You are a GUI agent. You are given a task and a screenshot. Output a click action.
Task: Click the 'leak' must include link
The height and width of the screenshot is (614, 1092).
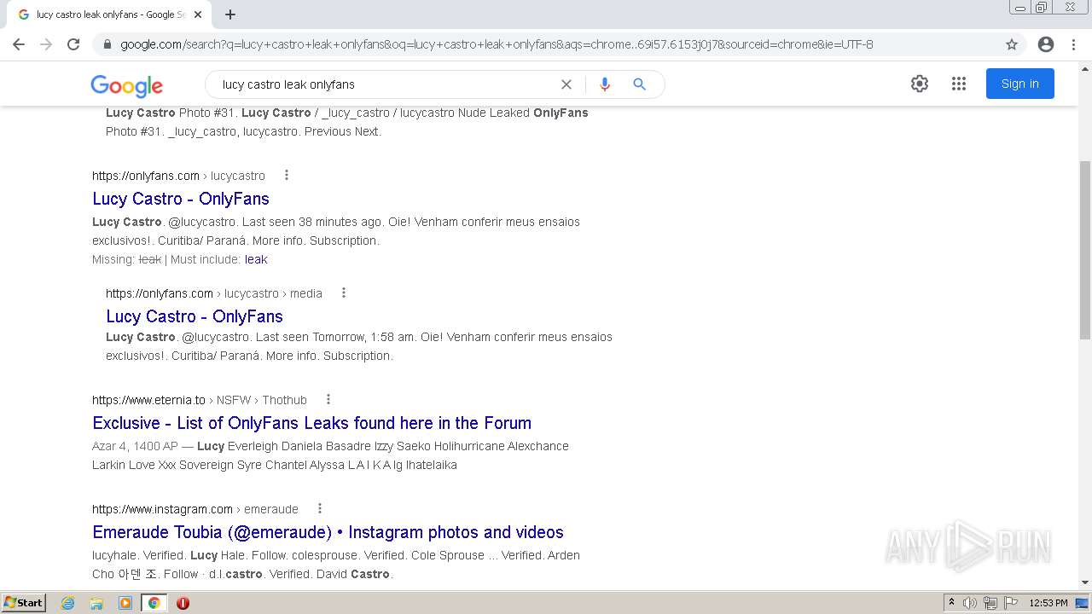pyautogui.click(x=256, y=259)
